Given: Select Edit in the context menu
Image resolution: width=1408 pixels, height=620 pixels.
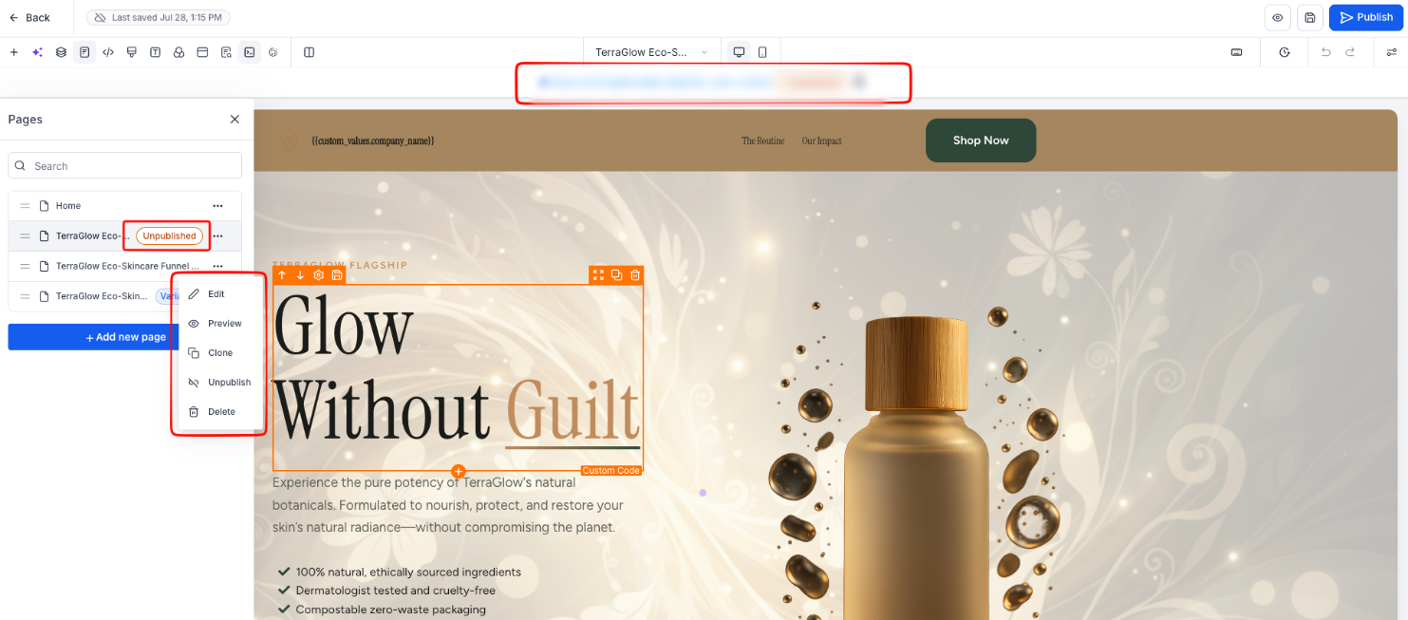Looking at the screenshot, I should pos(220,294).
